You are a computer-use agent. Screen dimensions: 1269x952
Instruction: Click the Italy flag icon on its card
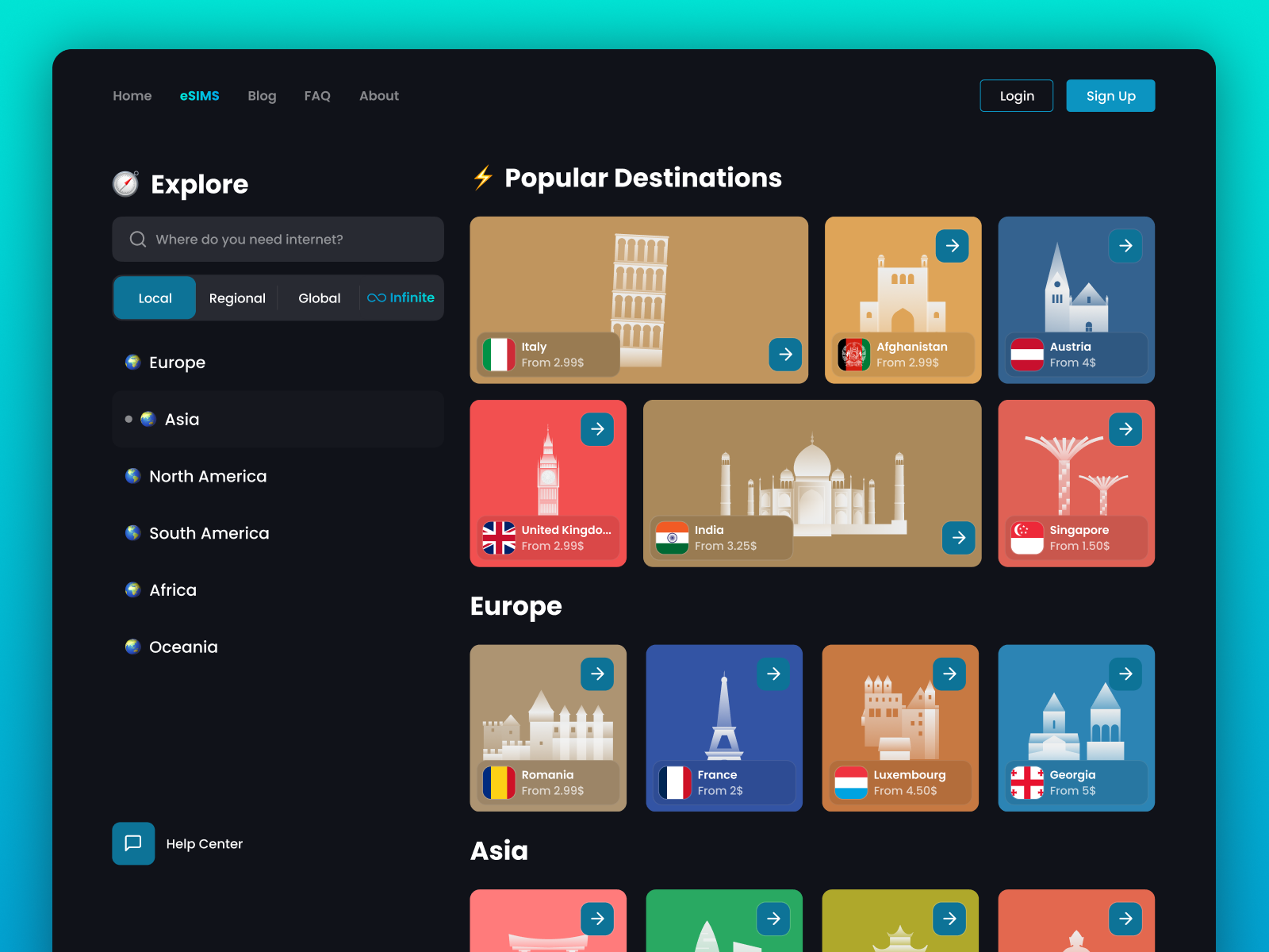pyautogui.click(x=501, y=355)
